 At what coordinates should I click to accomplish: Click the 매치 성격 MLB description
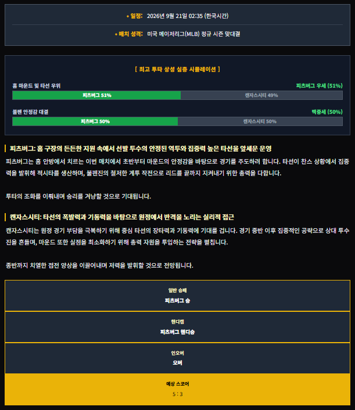click(x=193, y=34)
